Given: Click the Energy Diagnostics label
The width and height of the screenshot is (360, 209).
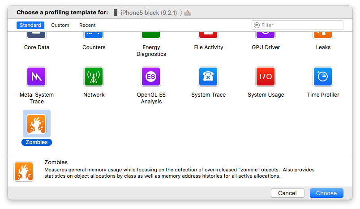Looking at the screenshot, I should click(x=151, y=51).
